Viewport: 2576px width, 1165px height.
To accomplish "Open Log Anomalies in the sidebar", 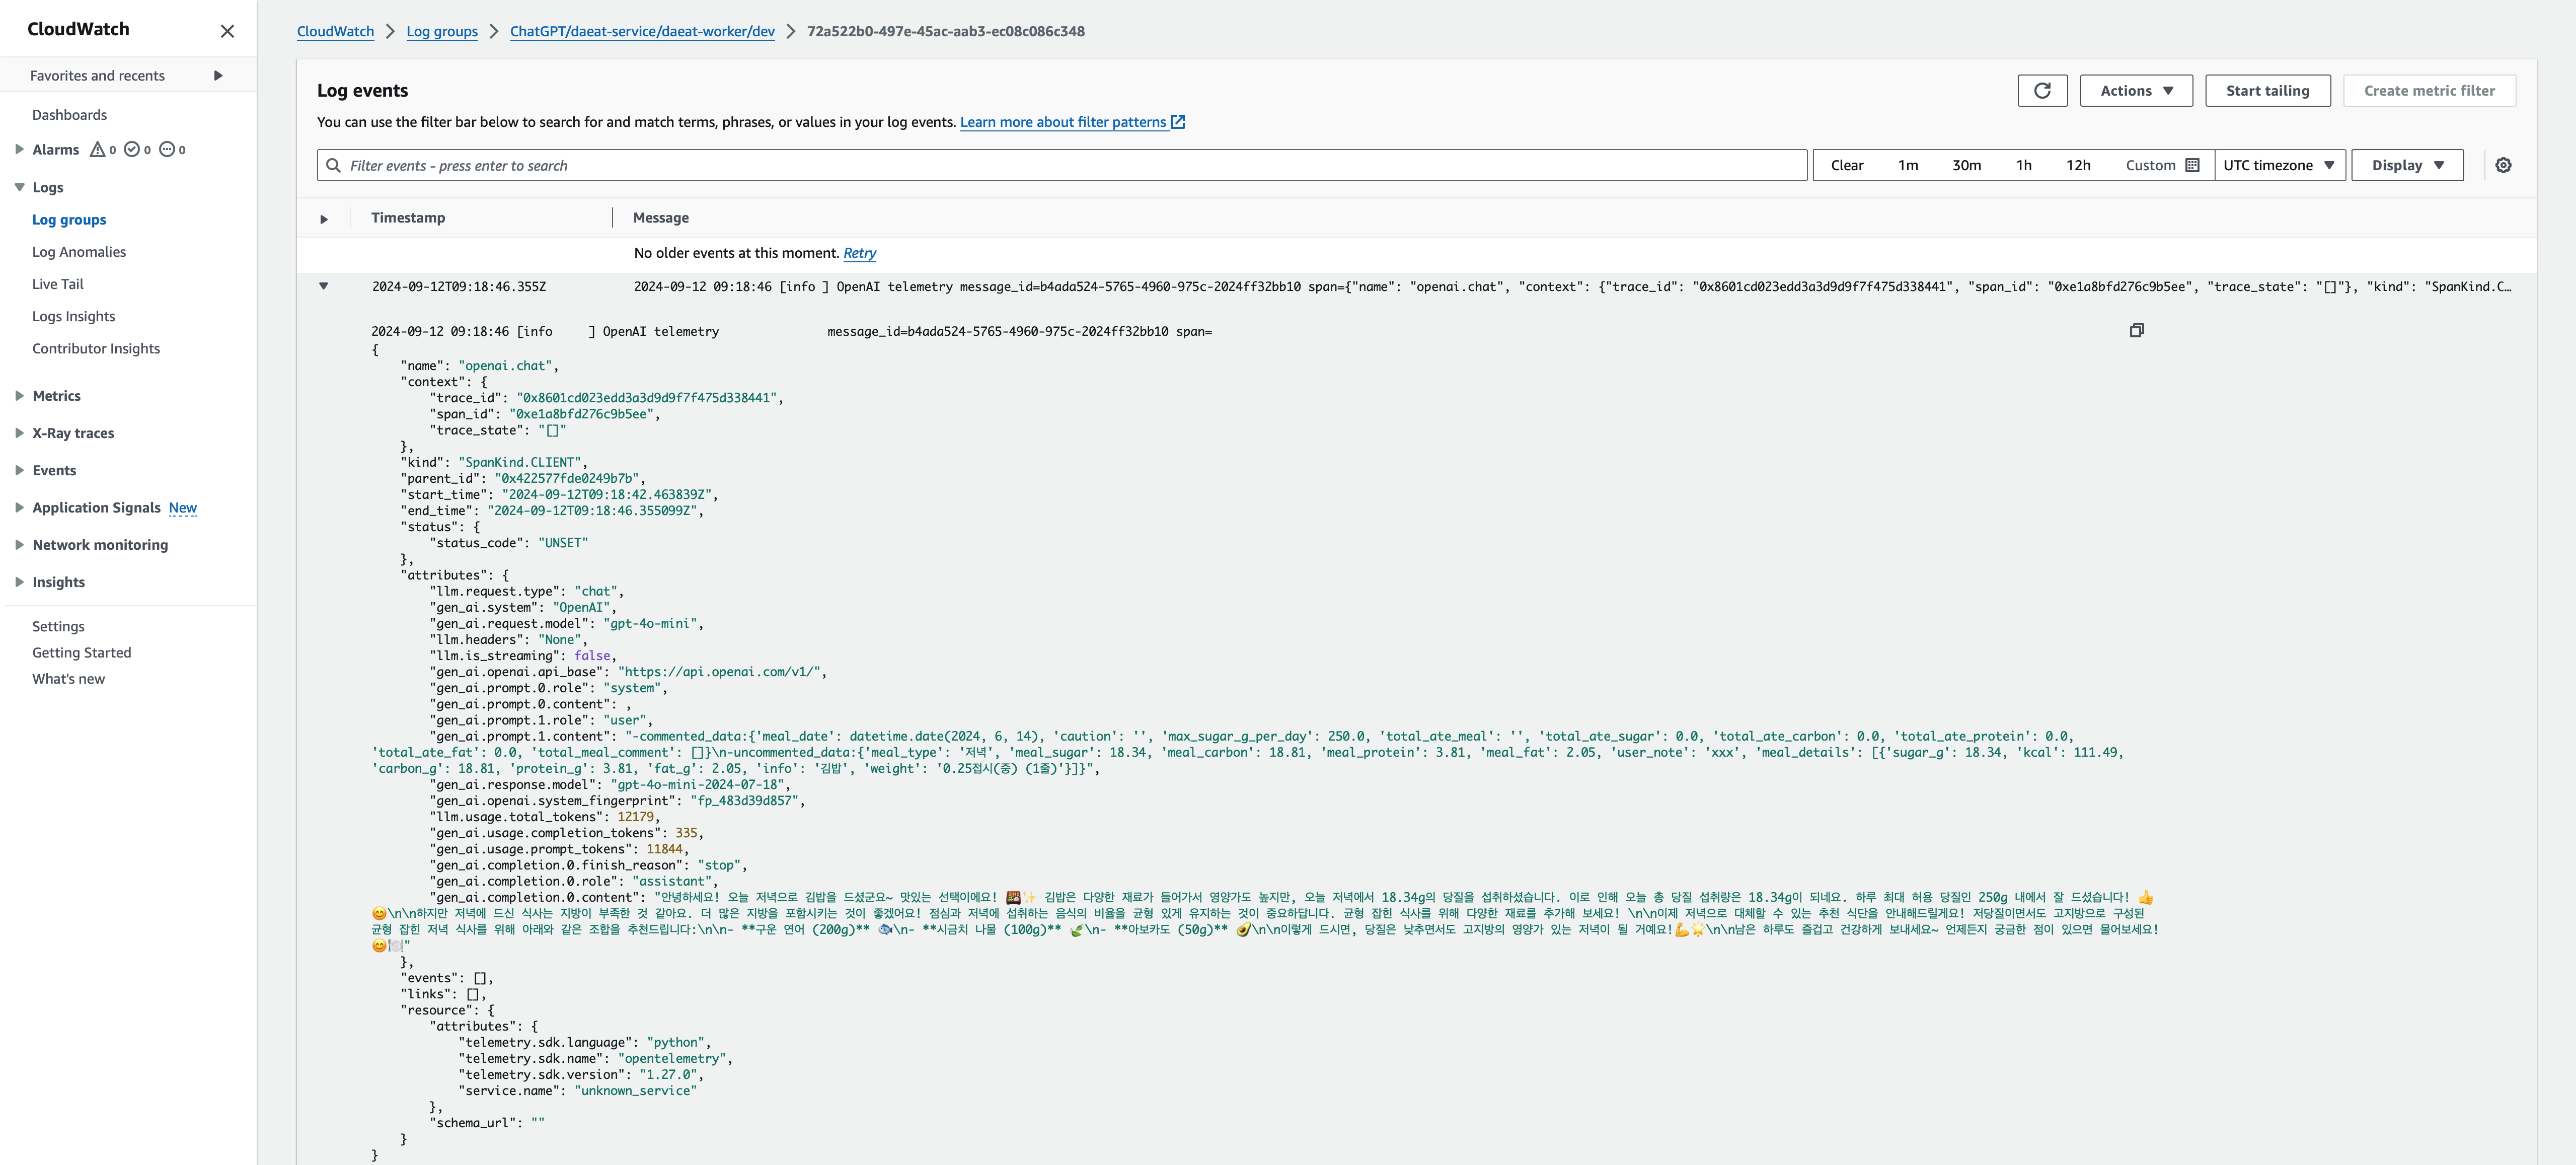I will [79, 252].
